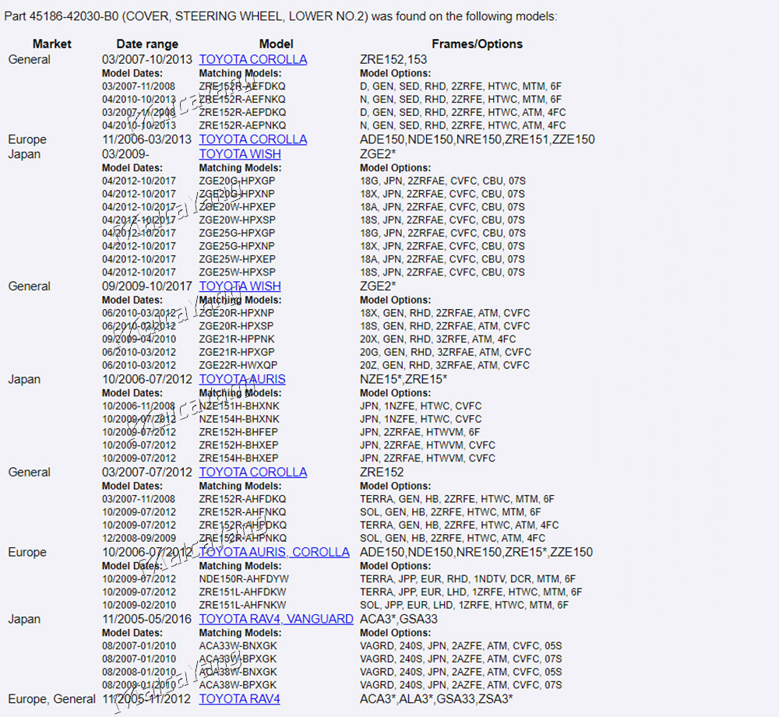The image size is (779, 717).
Task: Click the Frames/Options column header
Action: 477,44
